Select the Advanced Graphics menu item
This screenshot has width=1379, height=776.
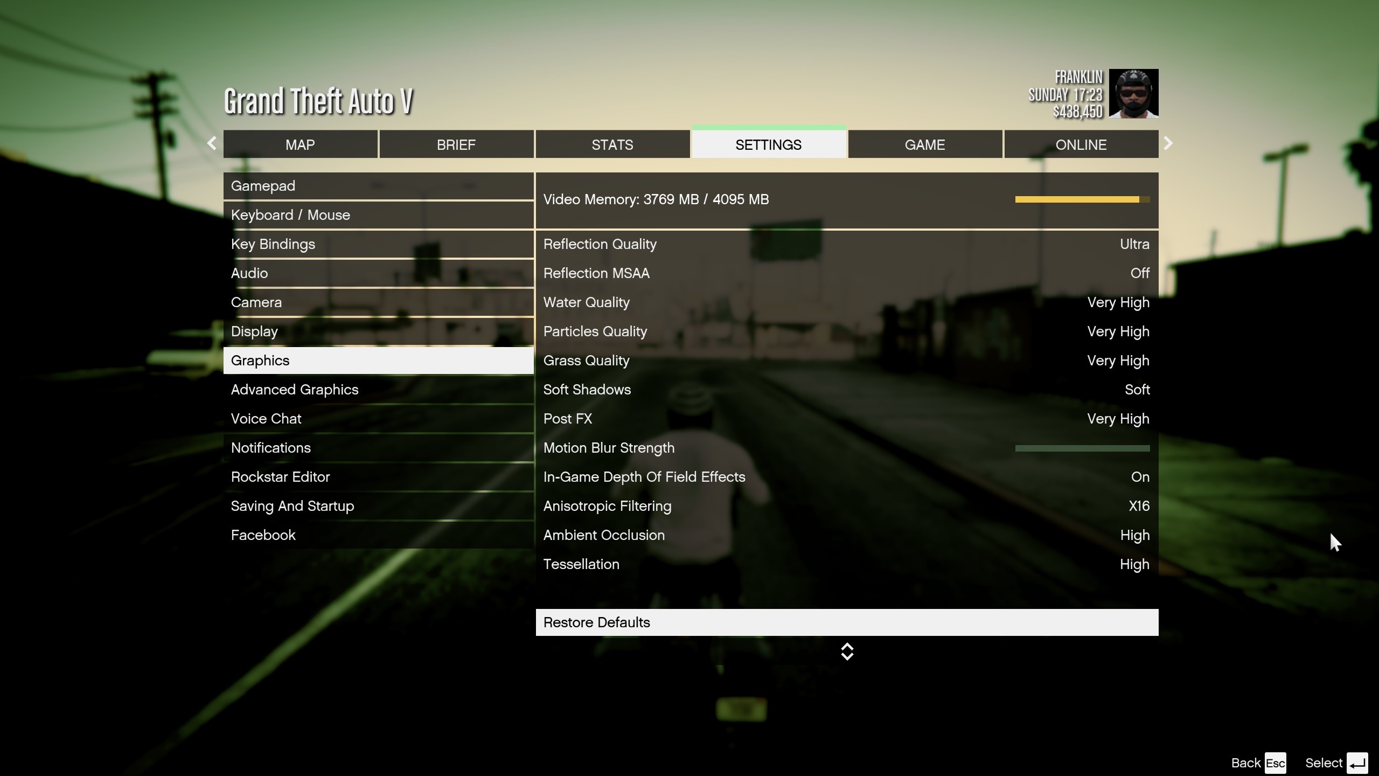295,390
